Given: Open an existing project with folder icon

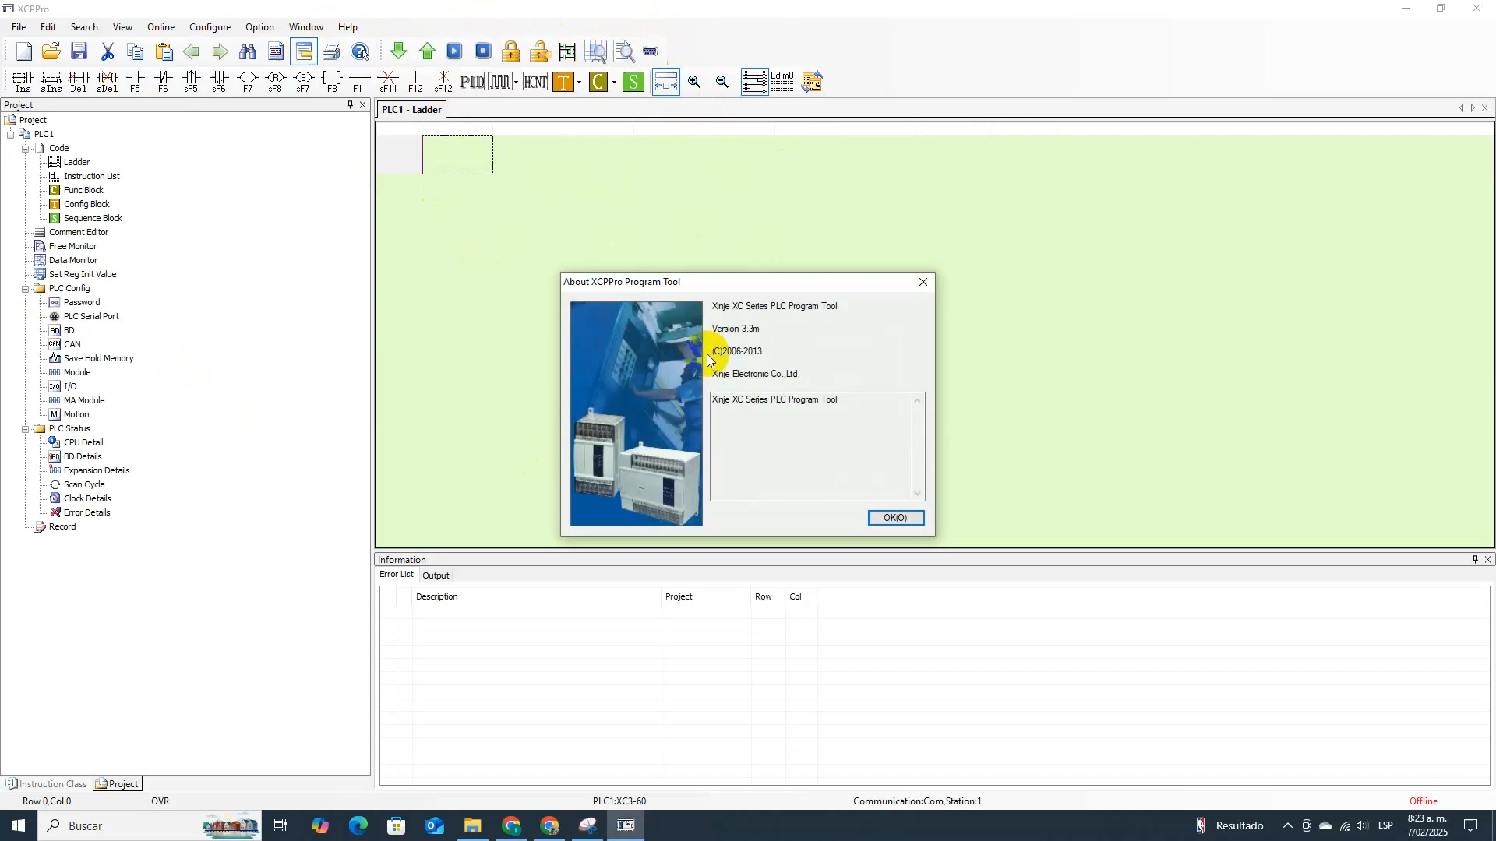Looking at the screenshot, I should pyautogui.click(x=51, y=52).
